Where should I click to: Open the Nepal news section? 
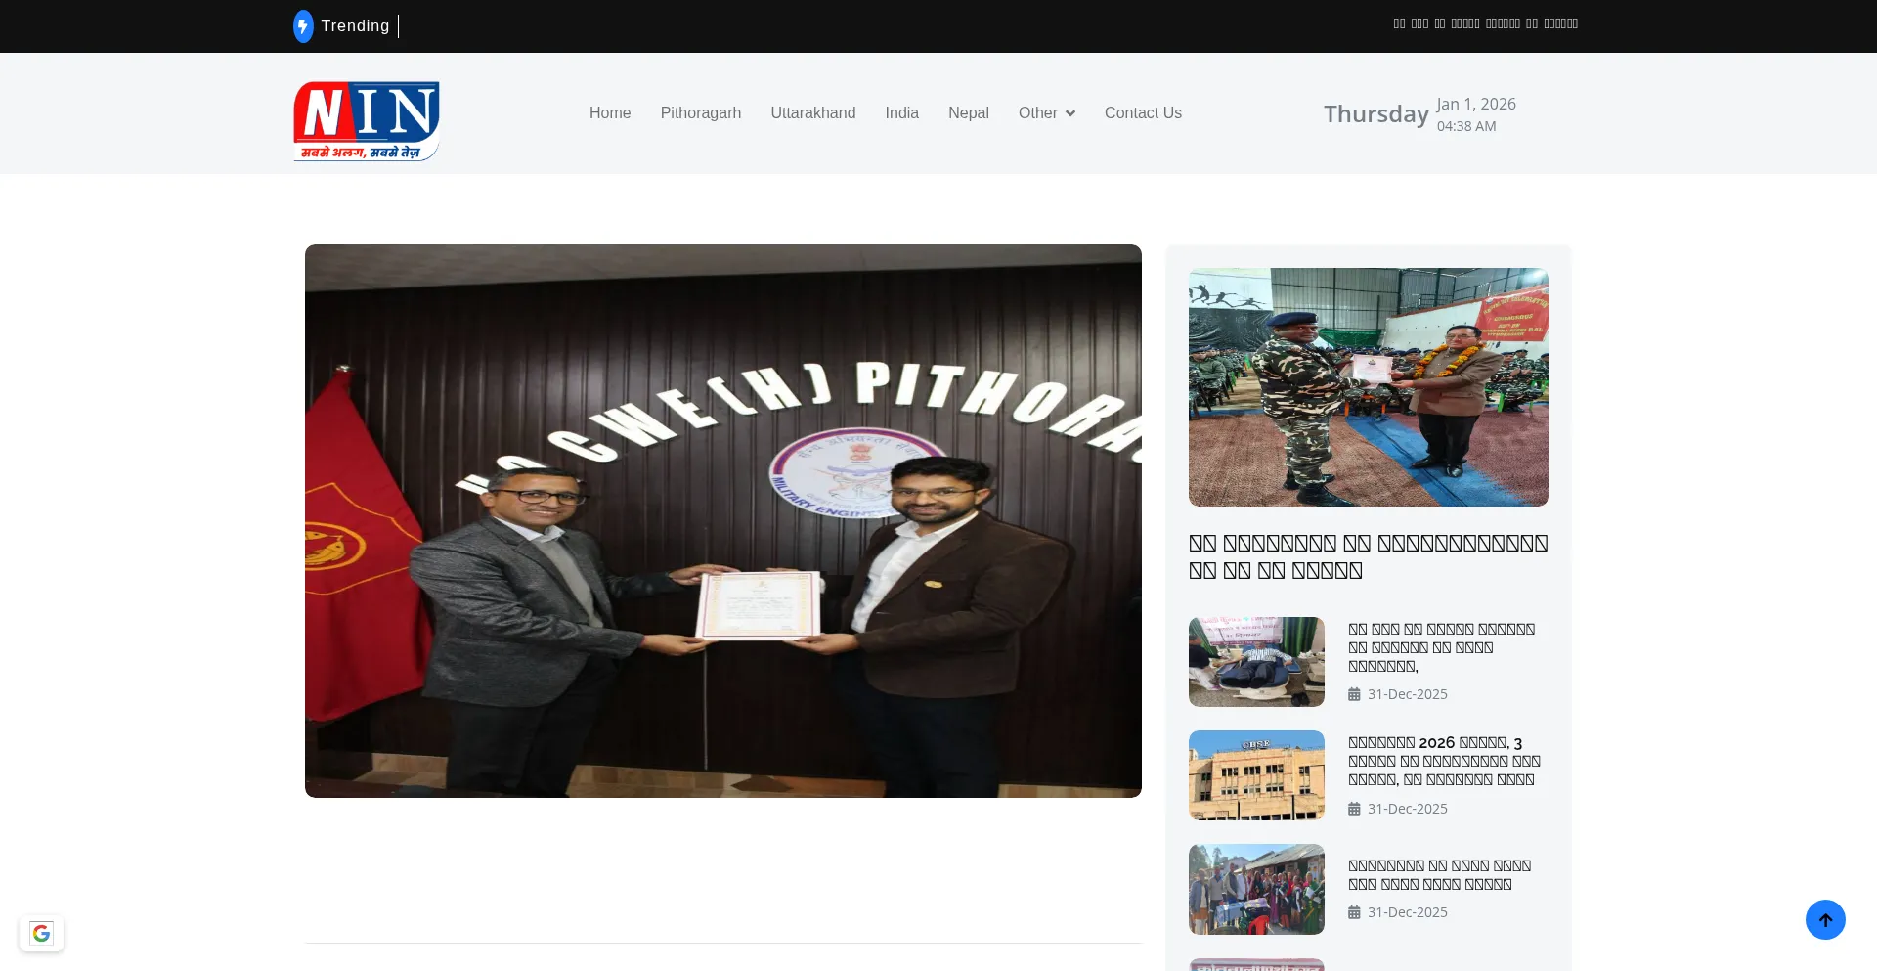968,112
